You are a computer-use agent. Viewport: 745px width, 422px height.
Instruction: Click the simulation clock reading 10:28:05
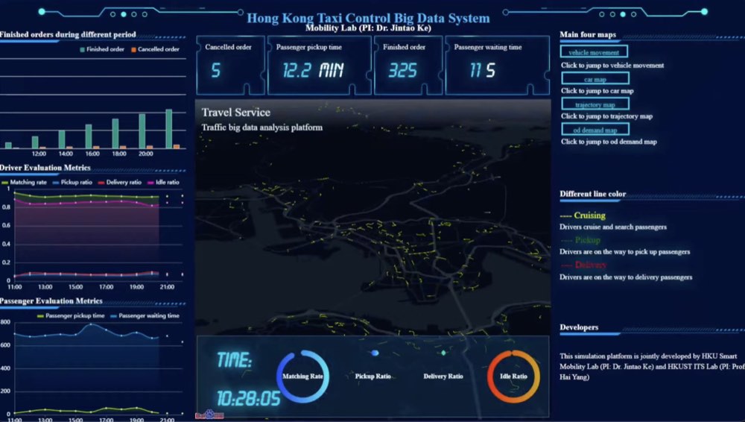[x=249, y=398]
